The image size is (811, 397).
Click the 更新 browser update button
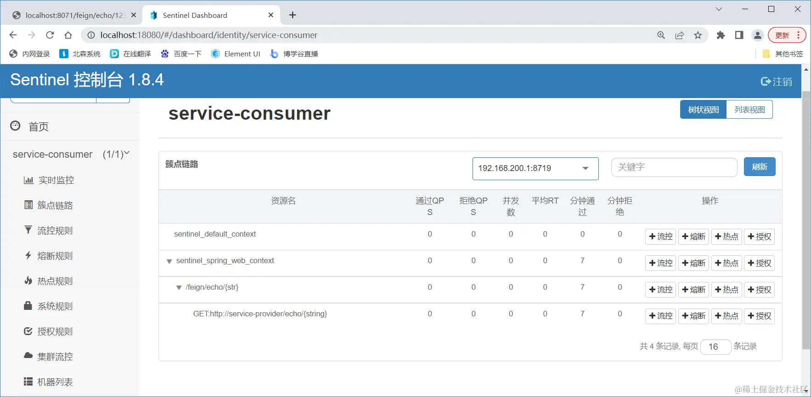(787, 35)
